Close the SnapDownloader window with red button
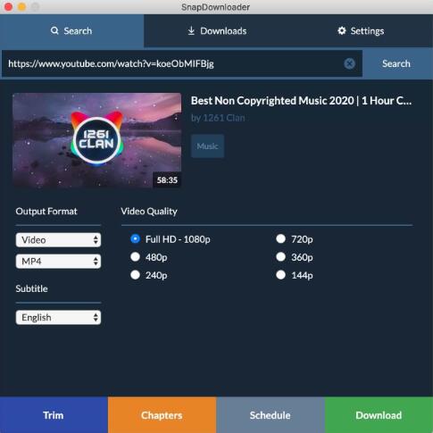The image size is (433, 433). coord(9,6)
